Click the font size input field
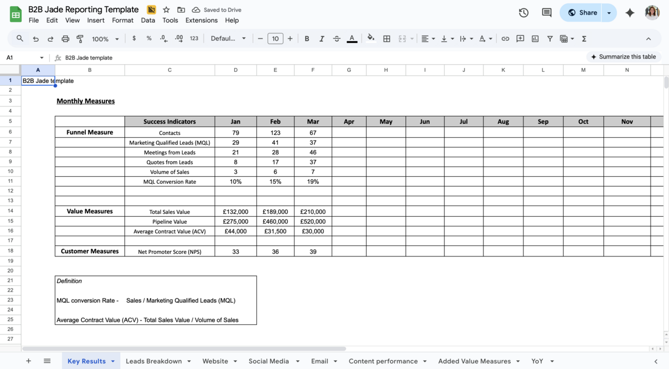 (275, 38)
